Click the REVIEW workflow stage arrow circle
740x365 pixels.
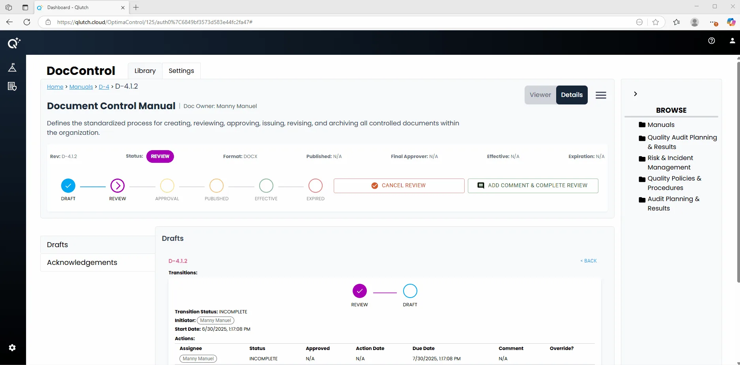click(x=118, y=185)
